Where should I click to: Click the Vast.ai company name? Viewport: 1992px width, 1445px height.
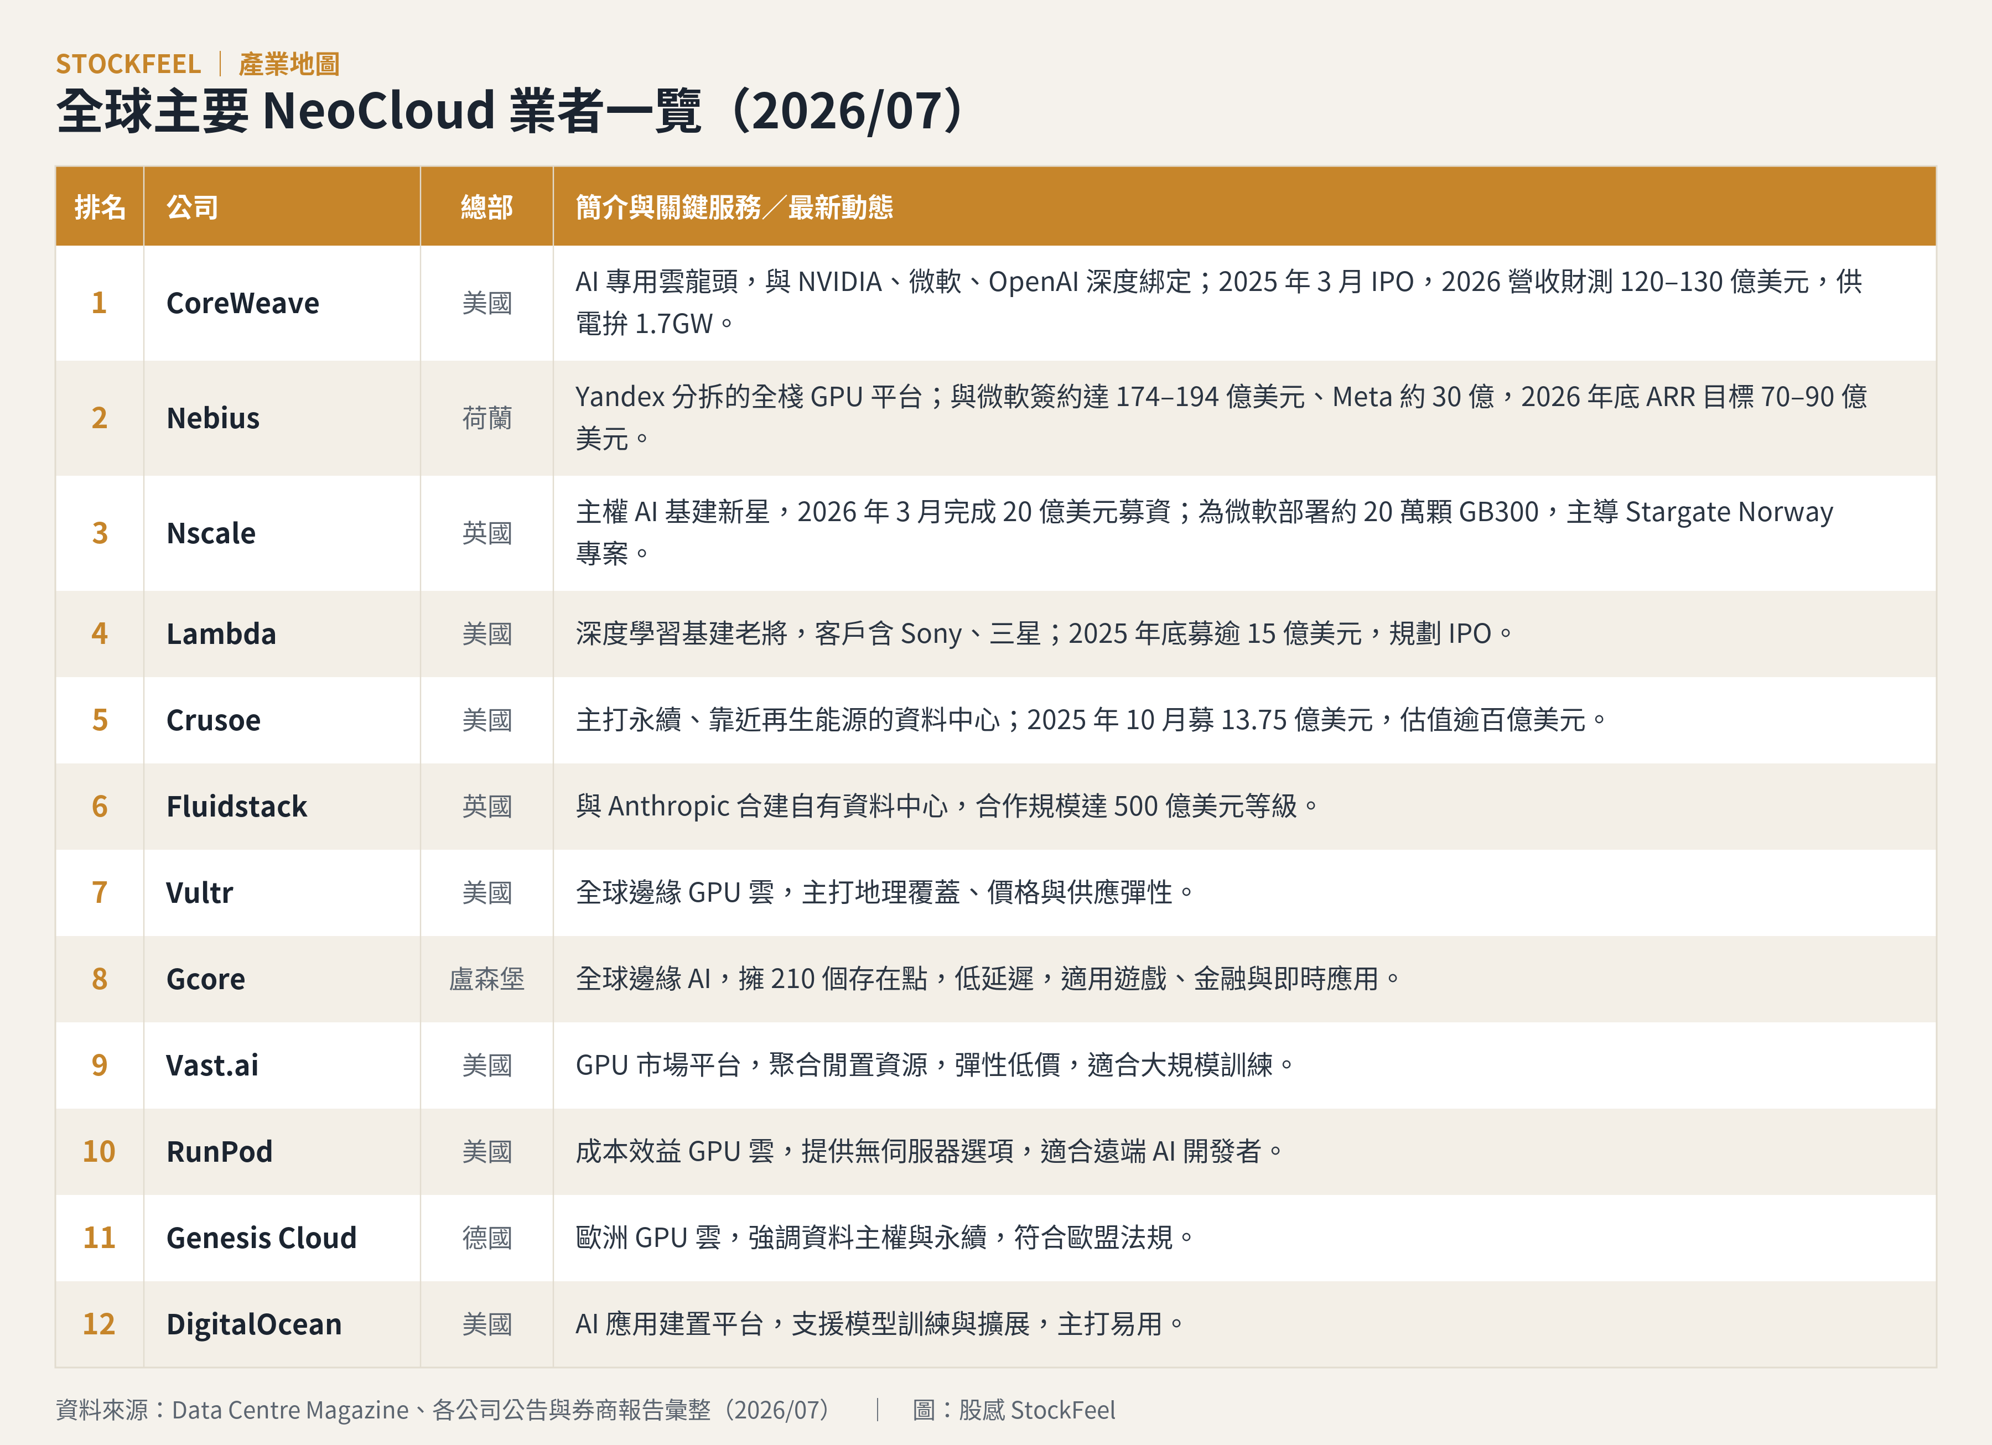212,1065
